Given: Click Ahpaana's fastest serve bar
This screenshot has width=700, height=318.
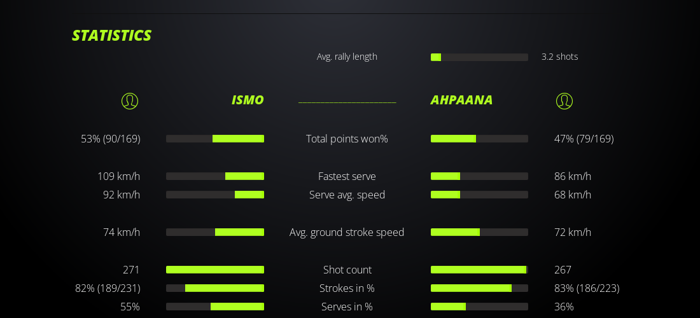Looking at the screenshot, I should click(479, 176).
